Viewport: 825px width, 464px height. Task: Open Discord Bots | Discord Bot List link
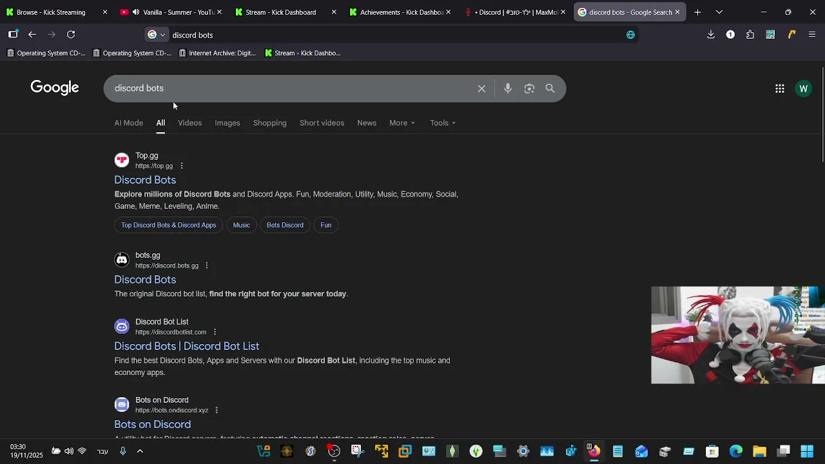pos(187,347)
